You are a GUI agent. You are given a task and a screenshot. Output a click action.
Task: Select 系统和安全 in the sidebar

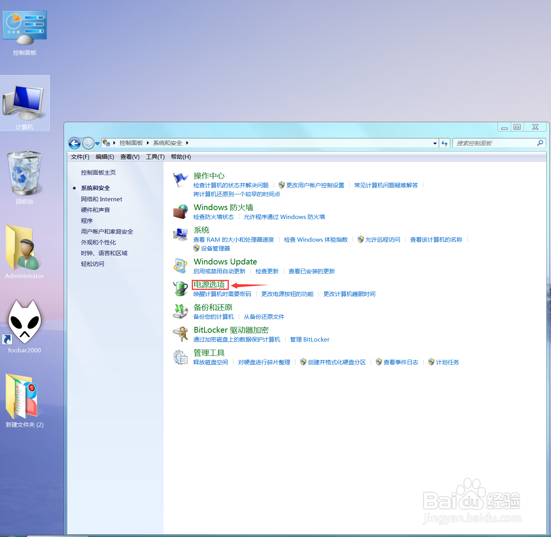tap(95, 188)
